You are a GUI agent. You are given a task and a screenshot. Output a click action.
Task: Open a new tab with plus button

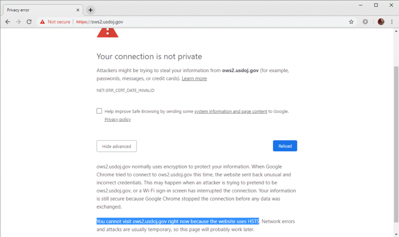[91, 10]
